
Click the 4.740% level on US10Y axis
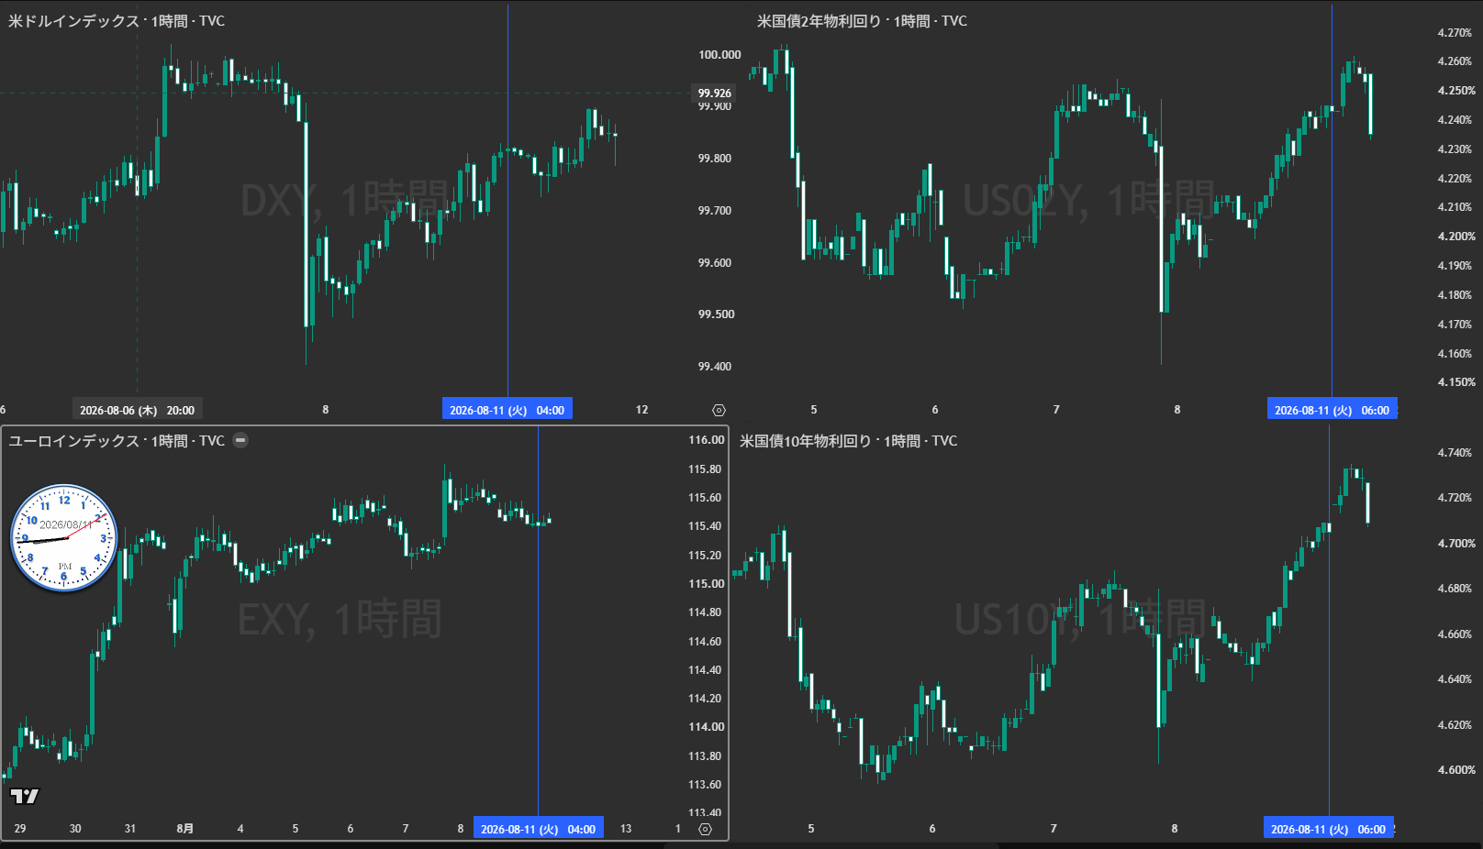click(x=1455, y=452)
